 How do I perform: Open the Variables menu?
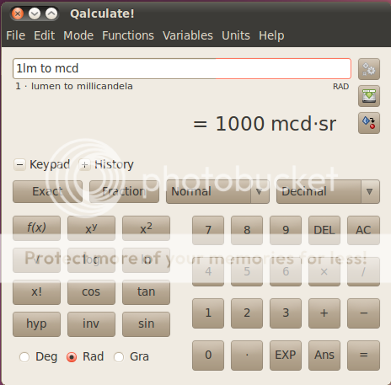click(188, 35)
